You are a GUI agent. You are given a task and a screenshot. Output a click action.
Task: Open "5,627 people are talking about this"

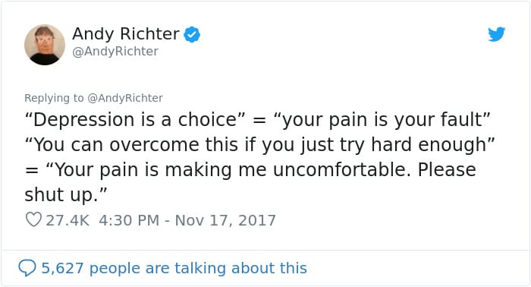pyautogui.click(x=174, y=268)
